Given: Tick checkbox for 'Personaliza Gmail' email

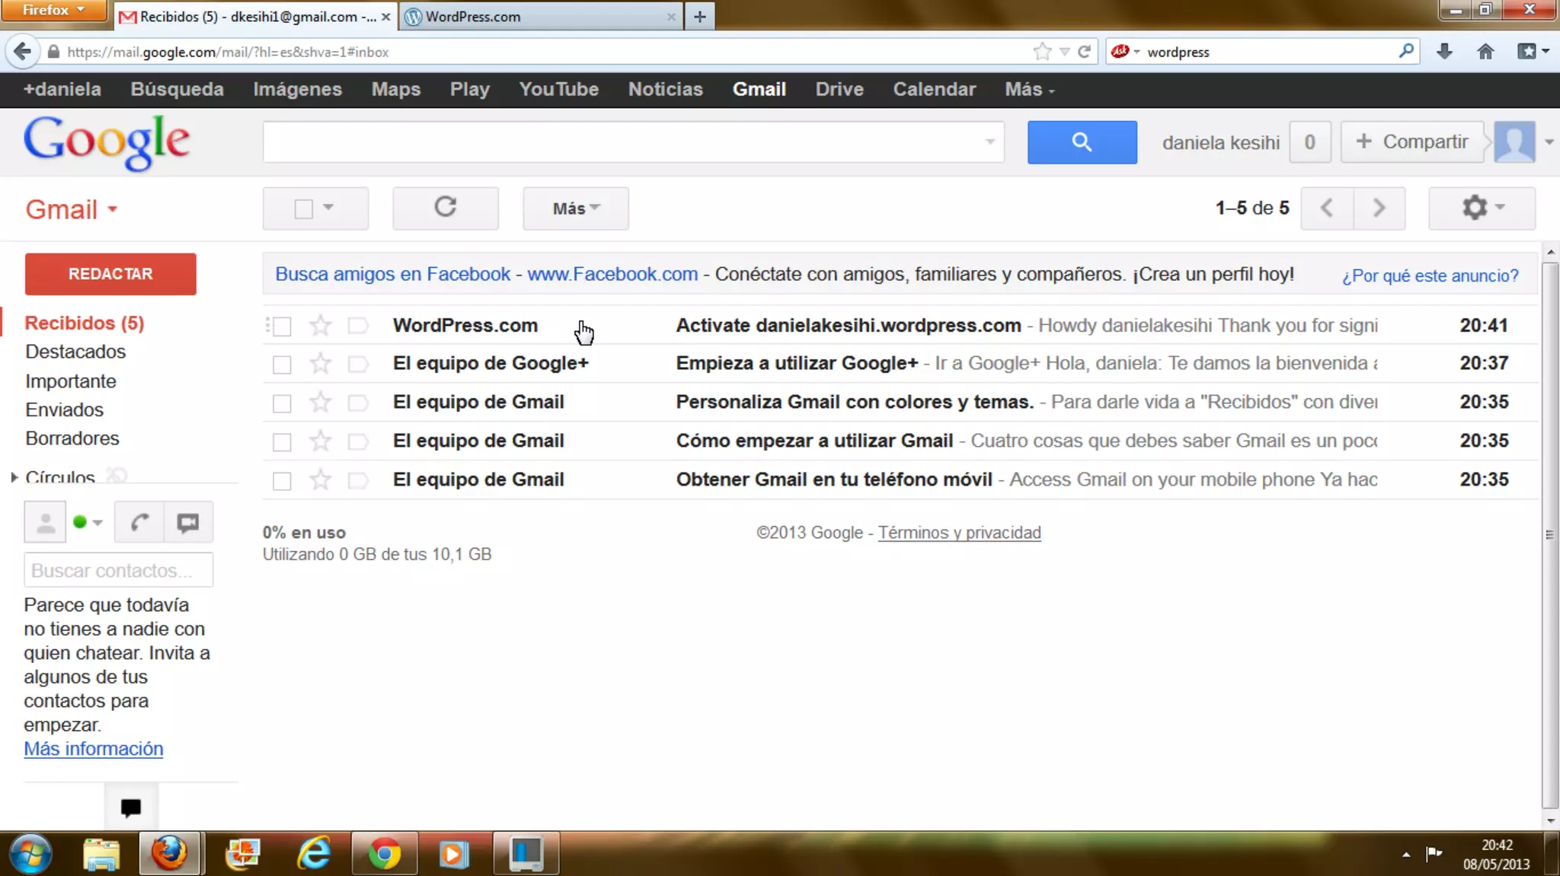Looking at the screenshot, I should coord(282,403).
